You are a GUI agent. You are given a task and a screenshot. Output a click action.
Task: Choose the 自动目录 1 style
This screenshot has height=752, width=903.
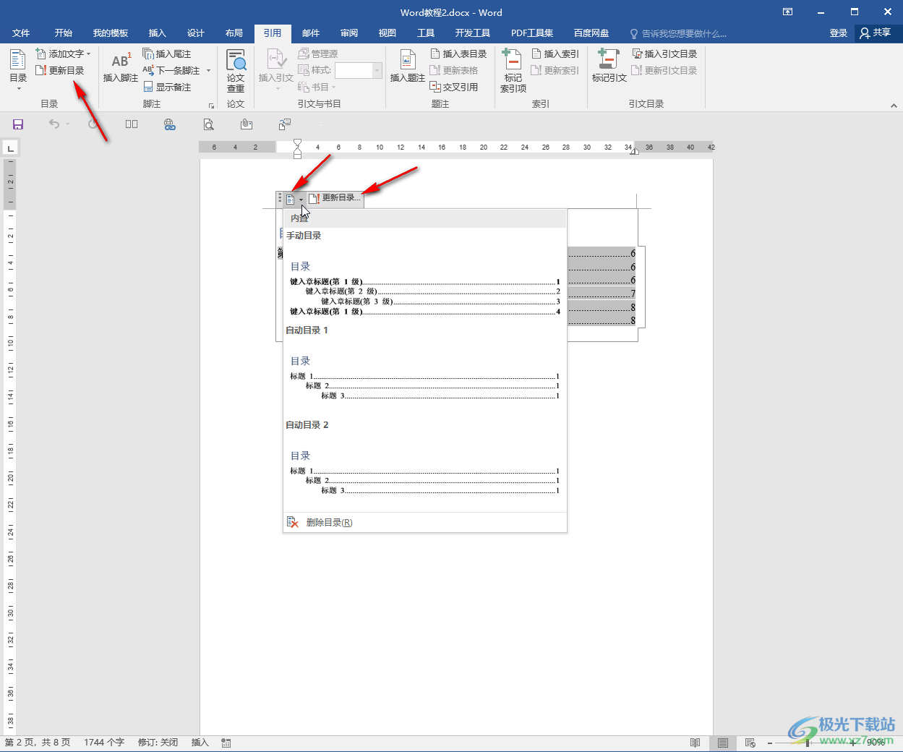pyautogui.click(x=424, y=369)
